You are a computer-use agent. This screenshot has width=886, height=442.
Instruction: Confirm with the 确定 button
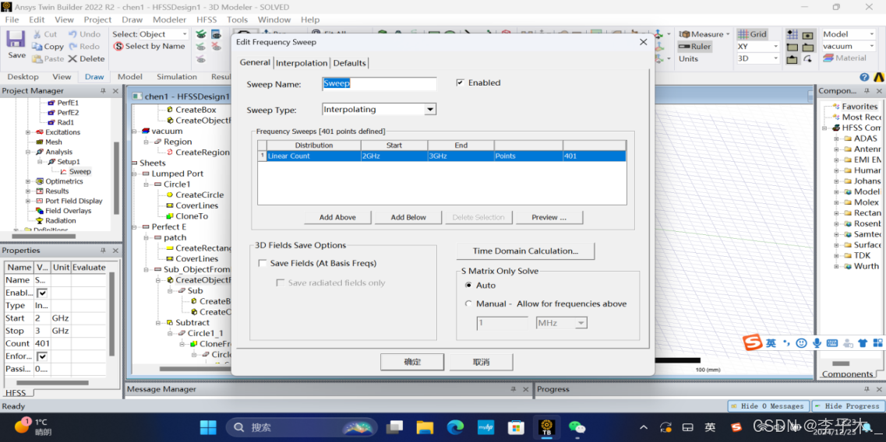[x=412, y=362]
